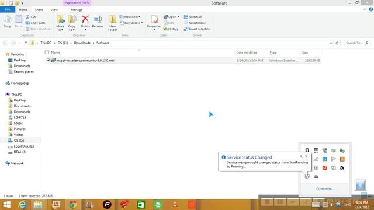
Task: Open file Properties
Action: [x=154, y=23]
